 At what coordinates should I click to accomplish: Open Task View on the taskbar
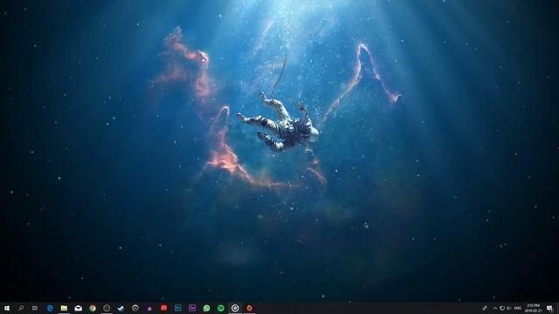tap(35, 308)
